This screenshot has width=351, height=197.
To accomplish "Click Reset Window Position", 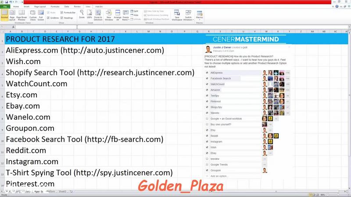I will click(x=157, y=19).
